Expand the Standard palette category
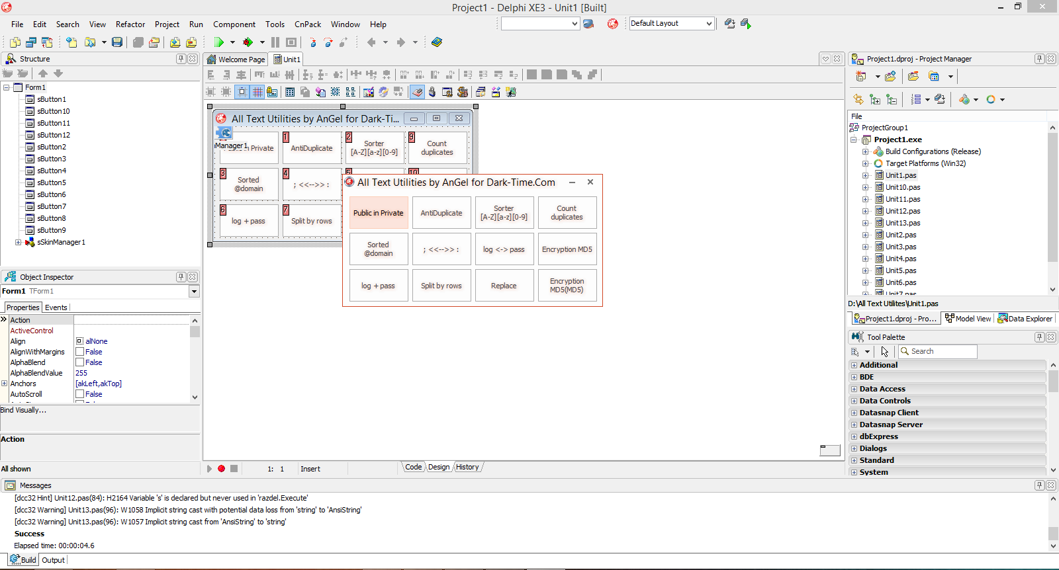This screenshot has width=1059, height=570. [x=854, y=460]
